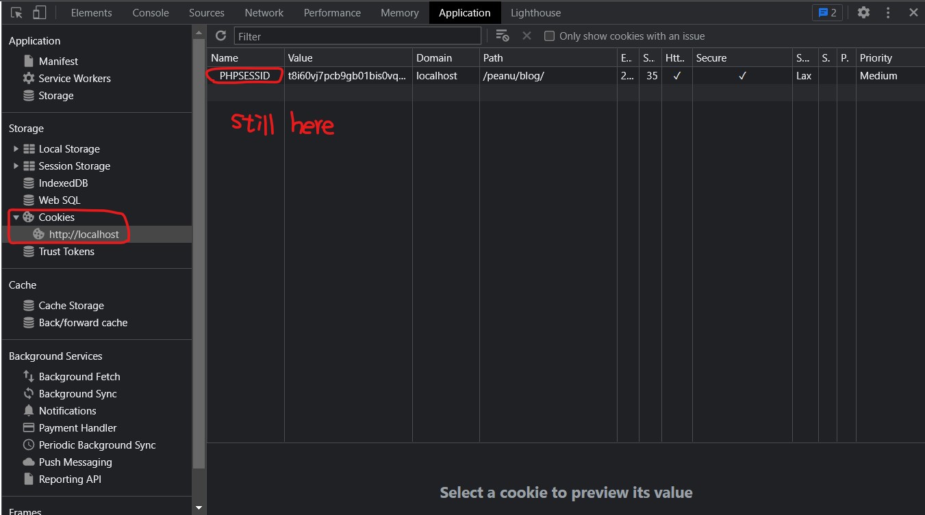Activate the inspect element picker icon

coord(16,12)
